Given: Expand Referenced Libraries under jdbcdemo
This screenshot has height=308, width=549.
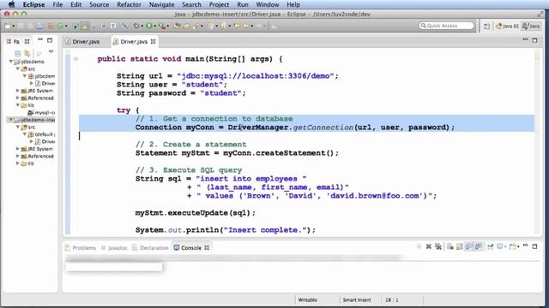Looking at the screenshot, I should click(x=18, y=98).
